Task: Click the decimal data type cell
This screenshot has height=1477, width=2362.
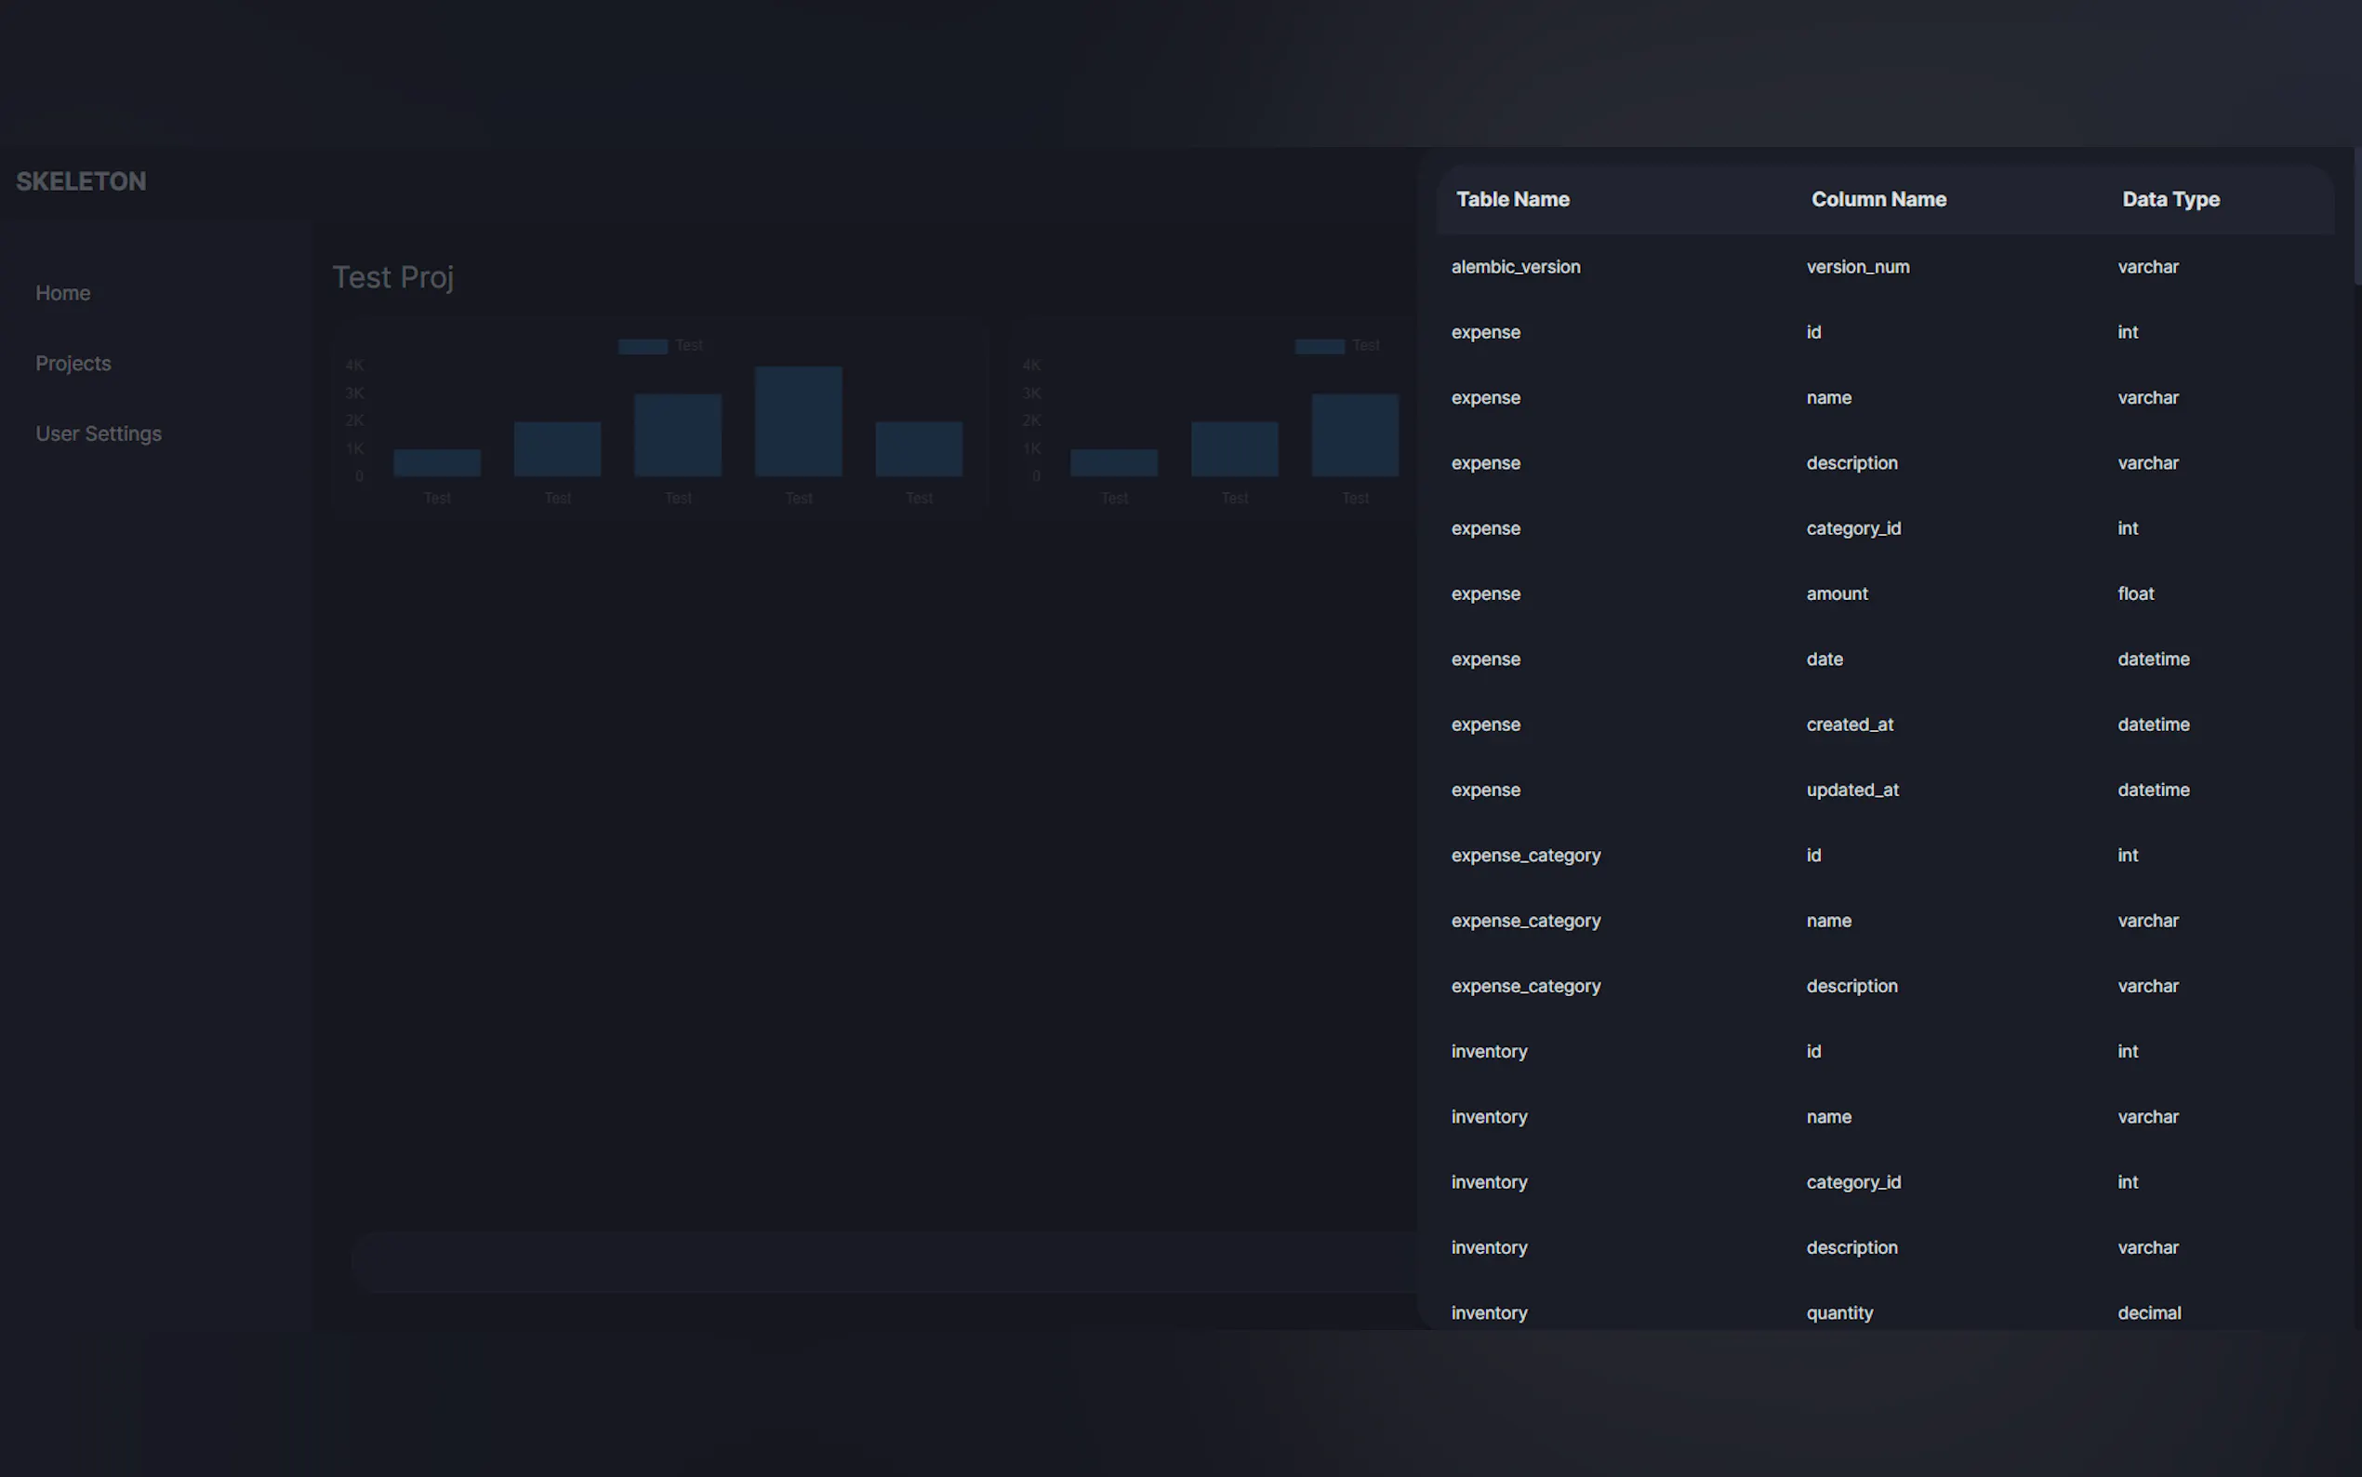Action: tap(2148, 1313)
